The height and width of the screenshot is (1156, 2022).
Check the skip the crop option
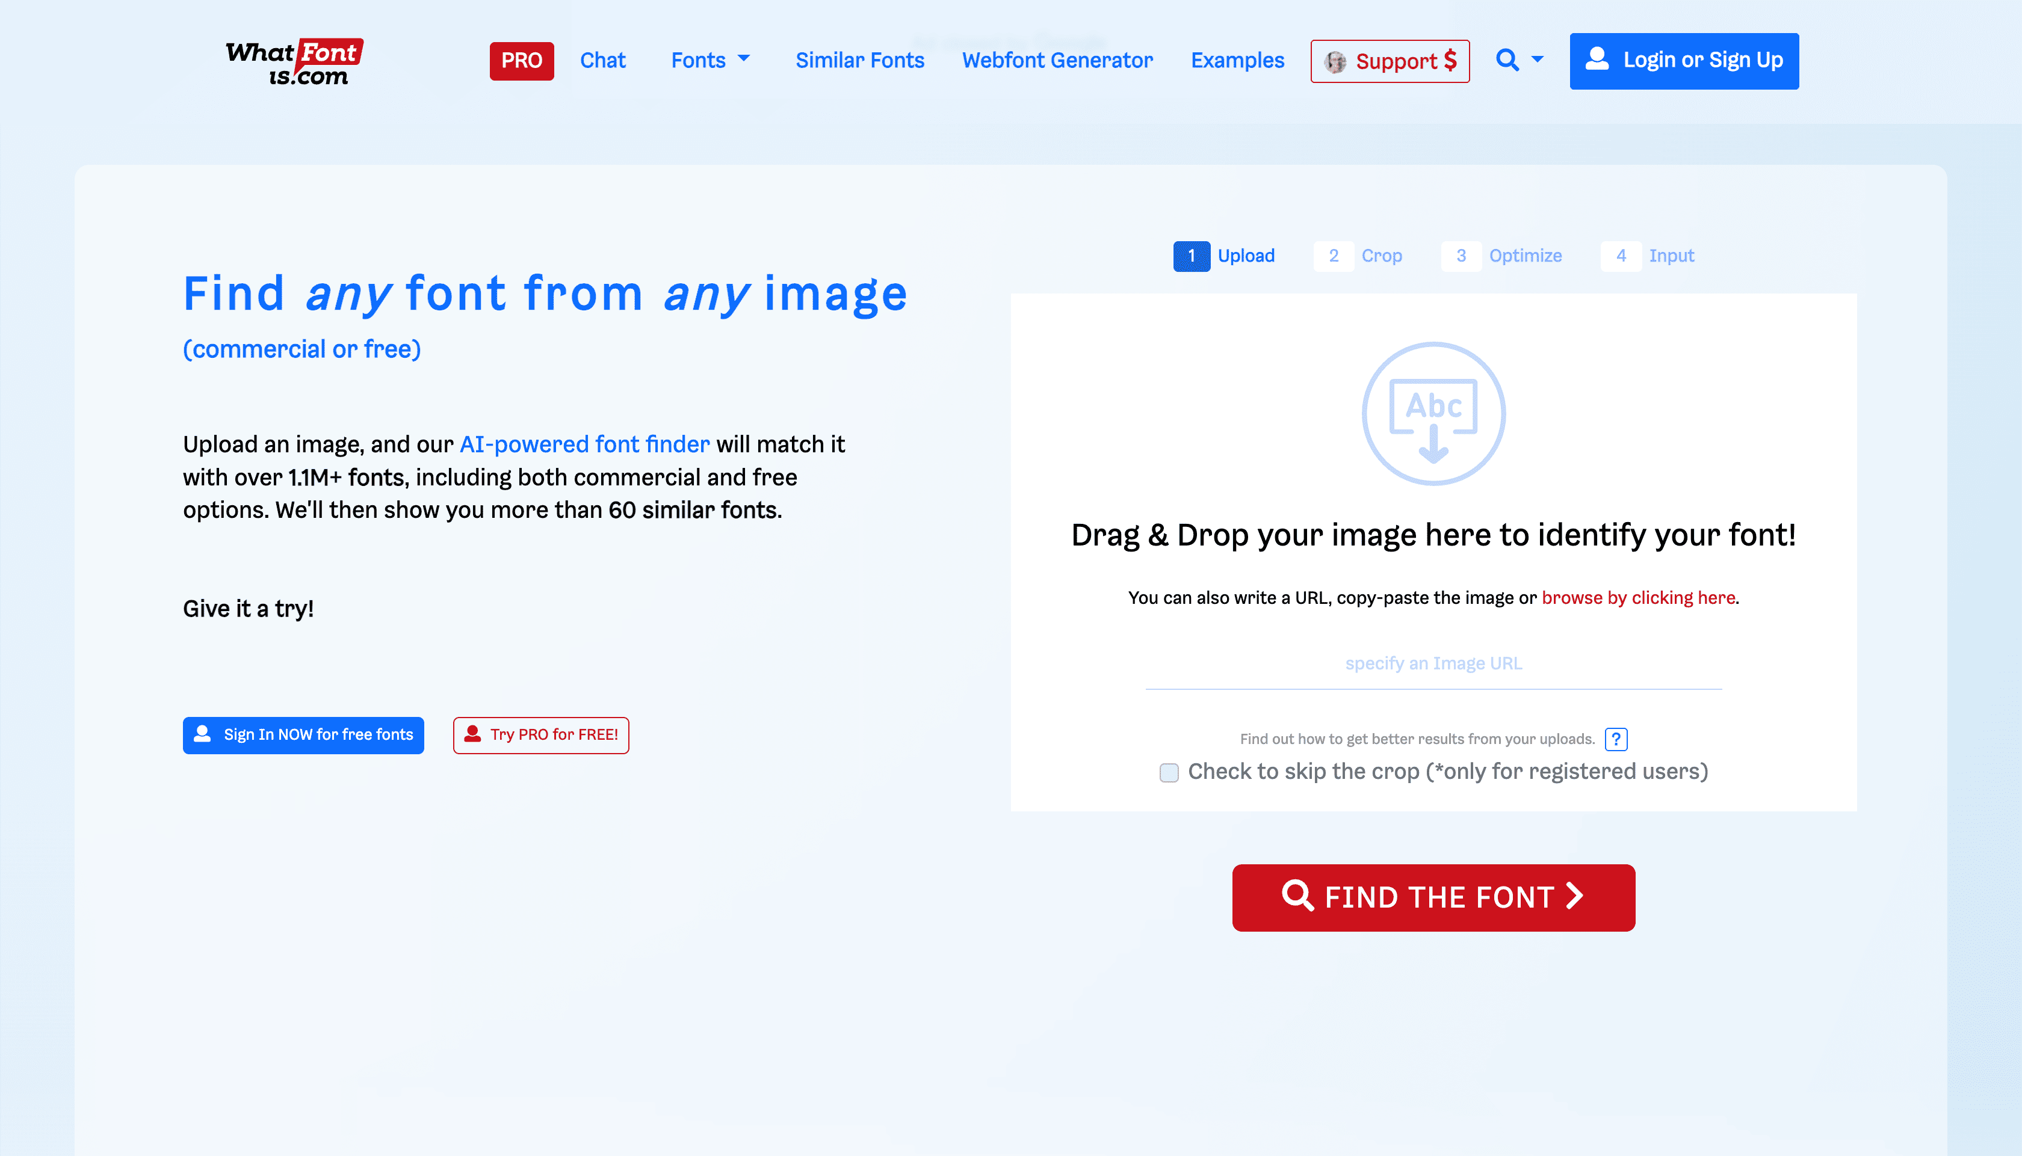coord(1168,772)
